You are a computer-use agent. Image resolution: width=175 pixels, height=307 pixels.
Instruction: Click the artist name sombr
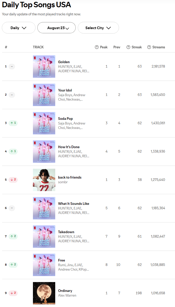tap(63, 182)
